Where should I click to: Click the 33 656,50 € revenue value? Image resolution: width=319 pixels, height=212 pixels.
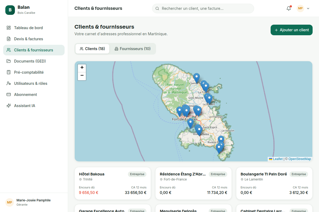136,193
